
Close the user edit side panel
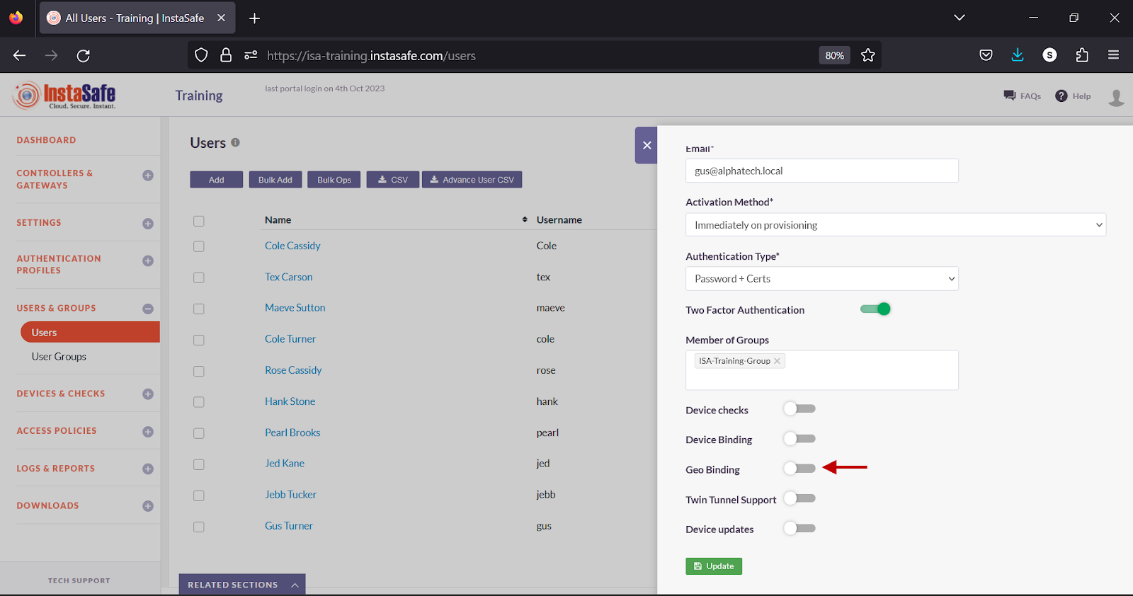pyautogui.click(x=647, y=145)
